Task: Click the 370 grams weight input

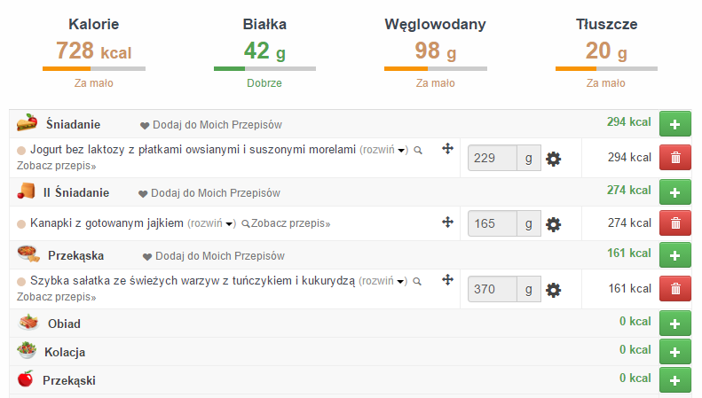Action: [x=493, y=289]
